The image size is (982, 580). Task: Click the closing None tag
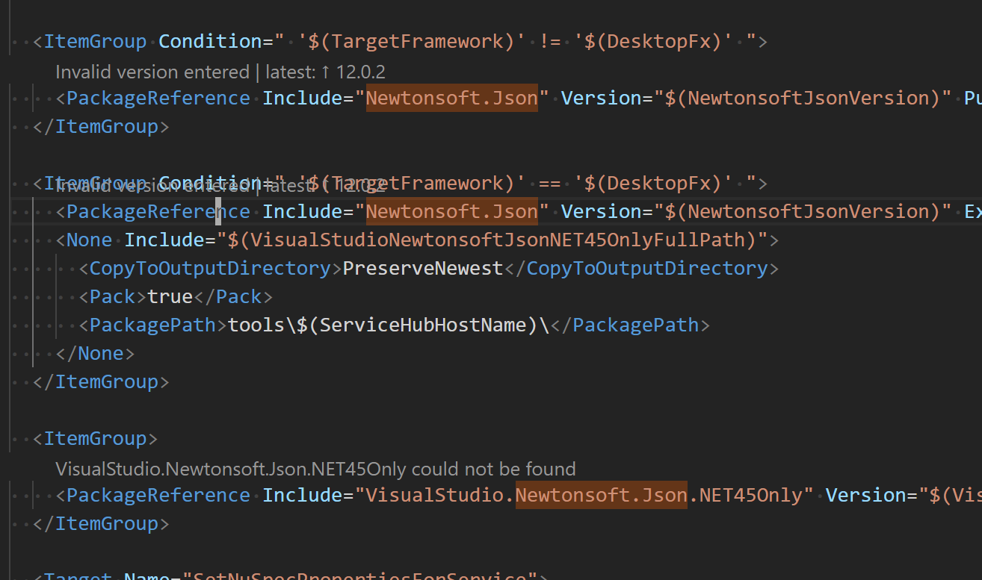pos(95,352)
